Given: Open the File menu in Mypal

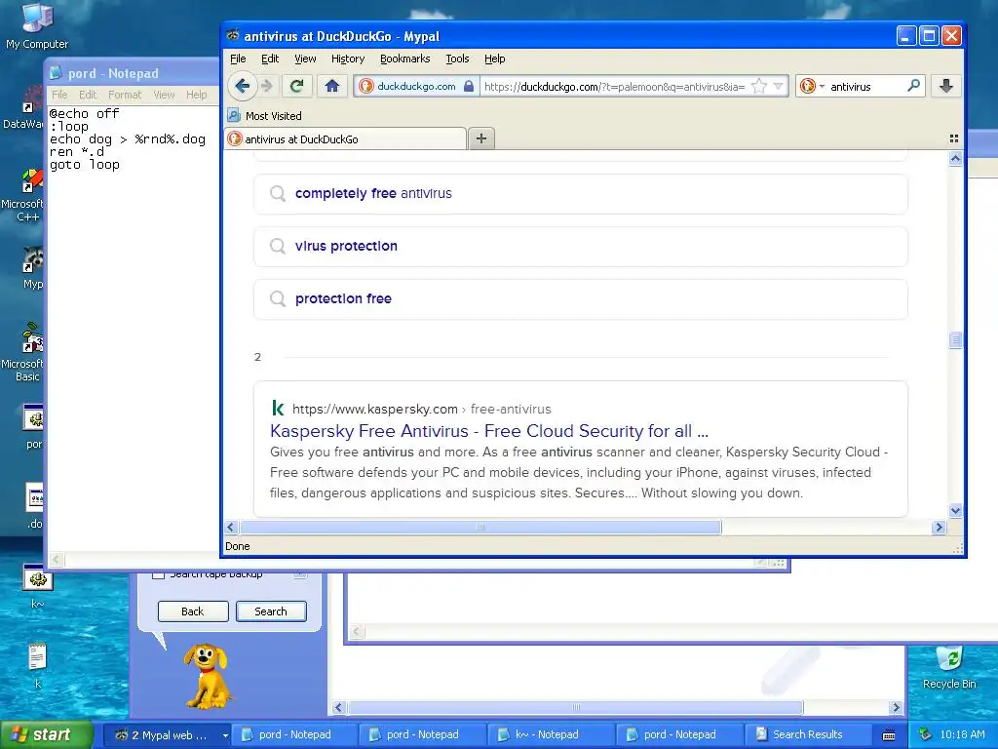Looking at the screenshot, I should tap(238, 59).
